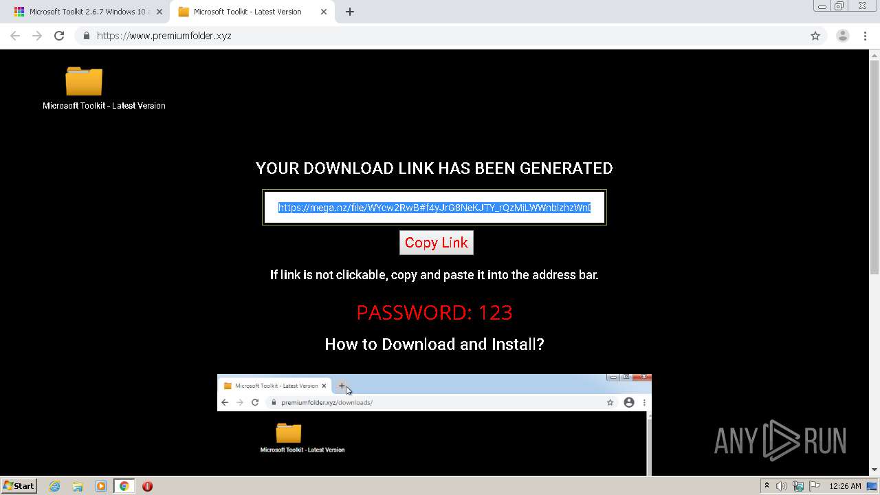Click How to Download and Install heading
Image resolution: width=880 pixels, height=495 pixels.
coord(434,344)
